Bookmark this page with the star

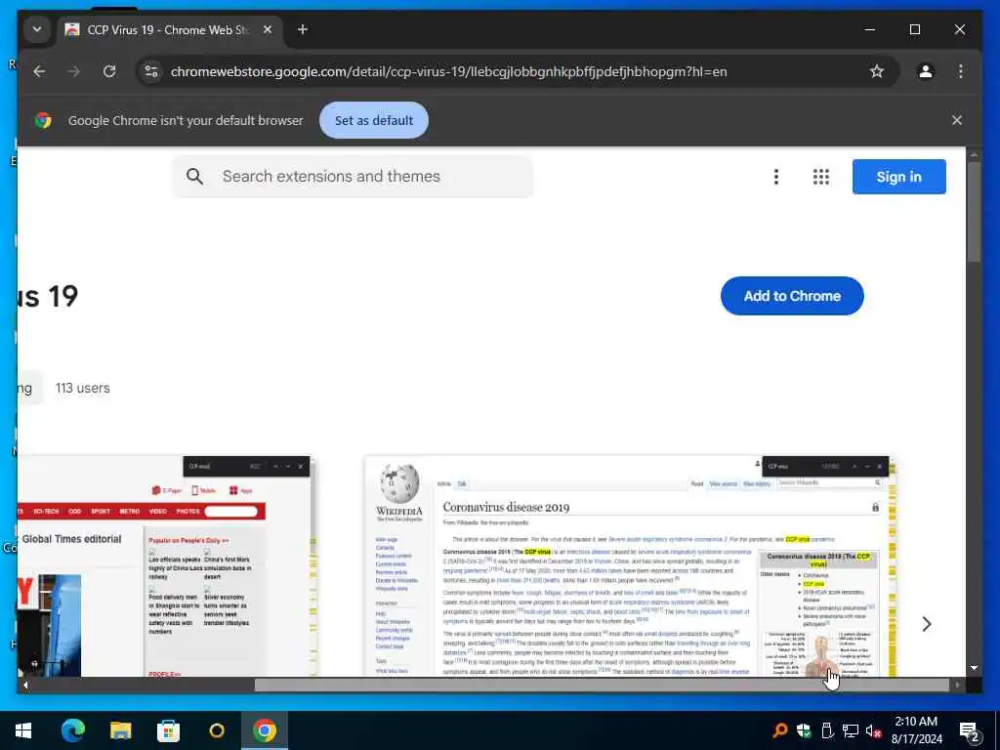pyautogui.click(x=877, y=71)
